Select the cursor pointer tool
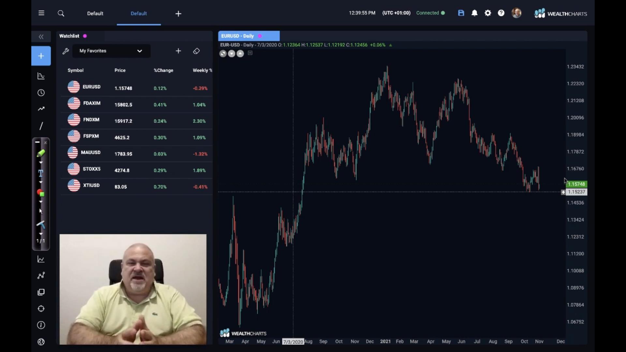Viewport: 626px width, 352px height. (x=41, y=211)
